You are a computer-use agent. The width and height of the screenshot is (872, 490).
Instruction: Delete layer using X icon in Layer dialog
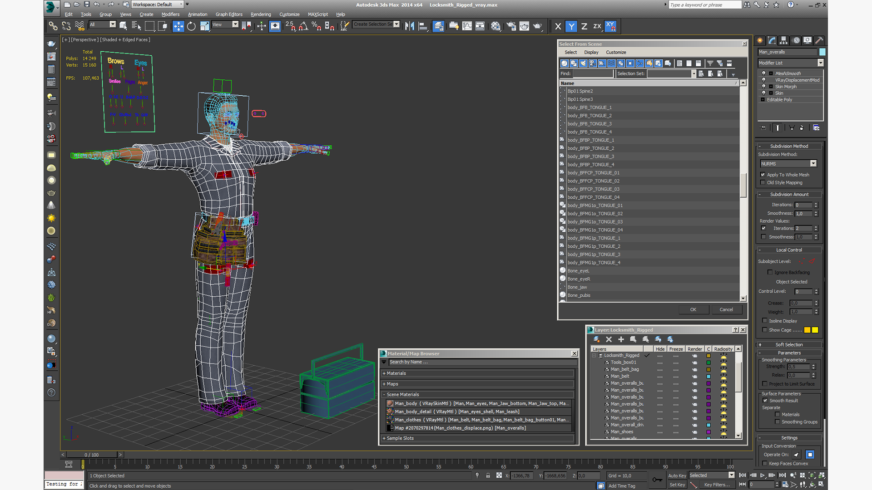[609, 339]
